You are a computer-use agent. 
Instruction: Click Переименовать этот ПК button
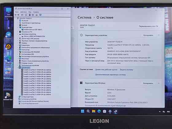pos(148,26)
